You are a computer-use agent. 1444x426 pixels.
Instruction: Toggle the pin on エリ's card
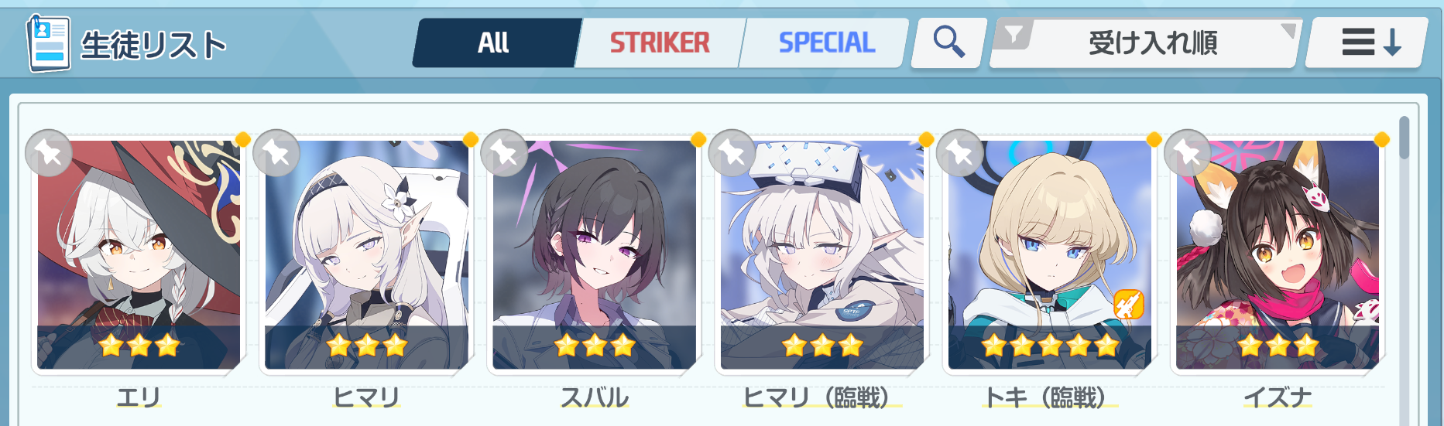[x=49, y=153]
